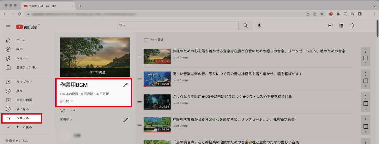Open the create video camera icon
Screen dimensions: 379x144
click(330, 26)
